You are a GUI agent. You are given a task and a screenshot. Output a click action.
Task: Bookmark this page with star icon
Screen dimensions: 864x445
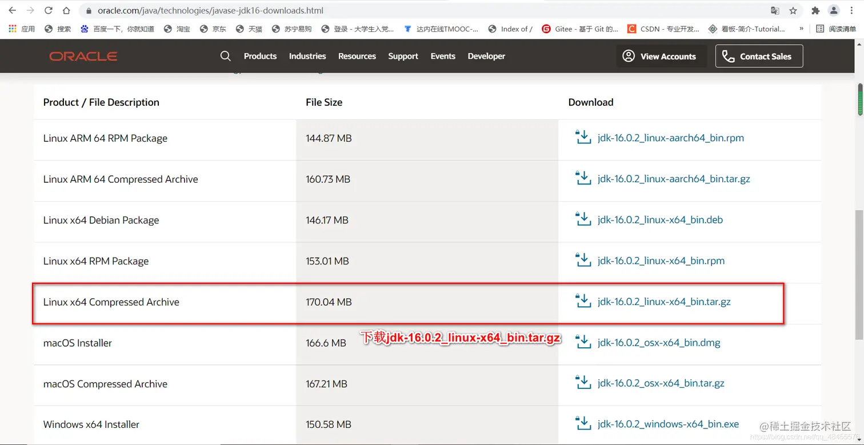tap(793, 10)
